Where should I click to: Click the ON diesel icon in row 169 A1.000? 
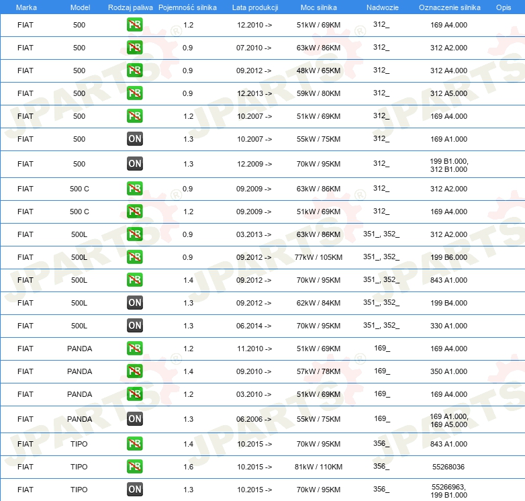click(134, 138)
